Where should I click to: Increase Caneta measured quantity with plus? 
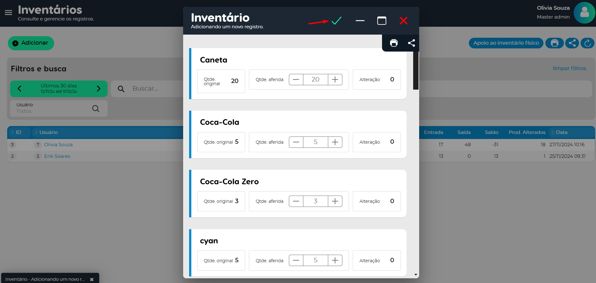click(x=335, y=80)
